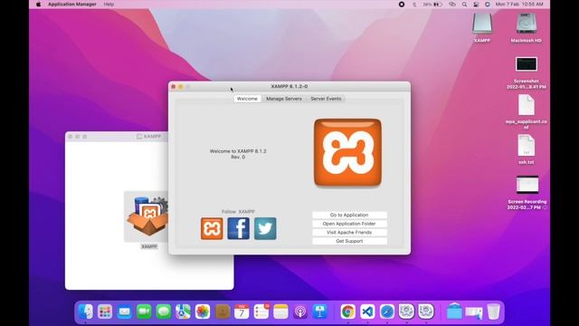The width and height of the screenshot is (579, 326).
Task: Click the Bluetooth menu bar icon
Action: 414,5
